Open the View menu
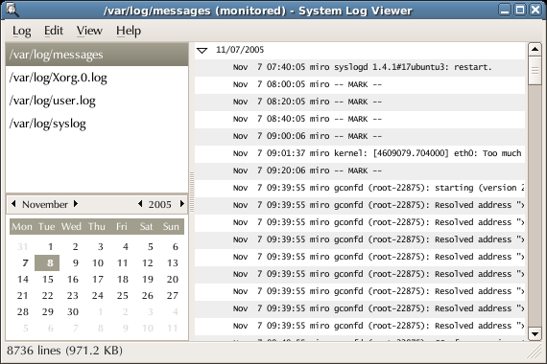 pos(89,31)
